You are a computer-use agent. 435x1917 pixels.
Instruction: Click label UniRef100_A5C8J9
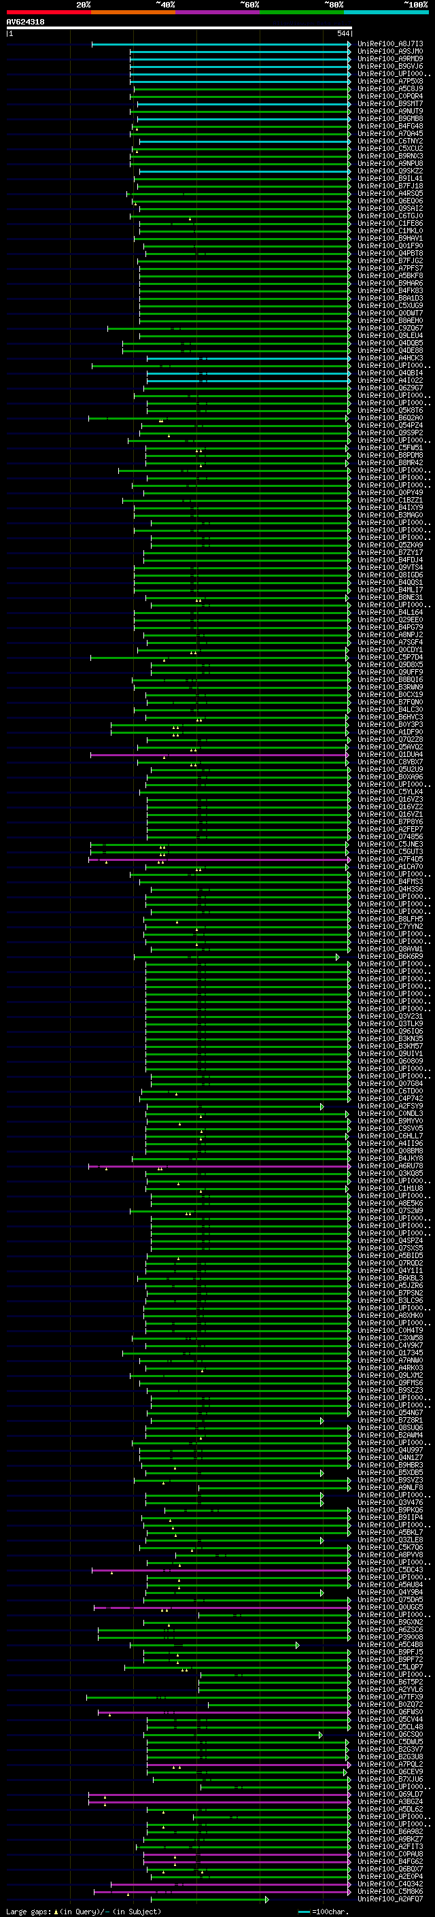[390, 88]
